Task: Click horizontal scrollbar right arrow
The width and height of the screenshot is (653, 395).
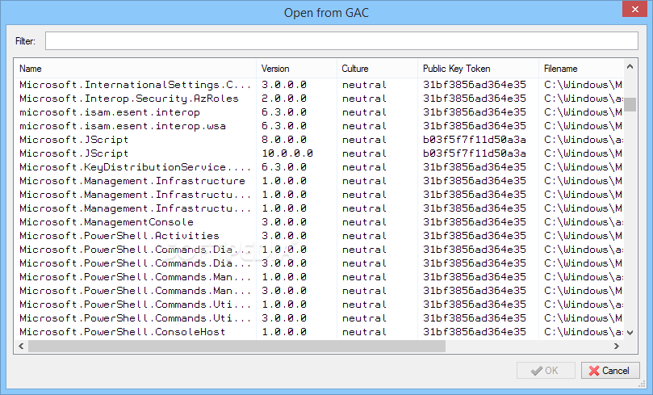Action: coord(617,346)
